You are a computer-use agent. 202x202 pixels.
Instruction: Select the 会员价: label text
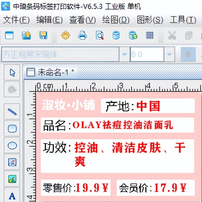click(135, 188)
